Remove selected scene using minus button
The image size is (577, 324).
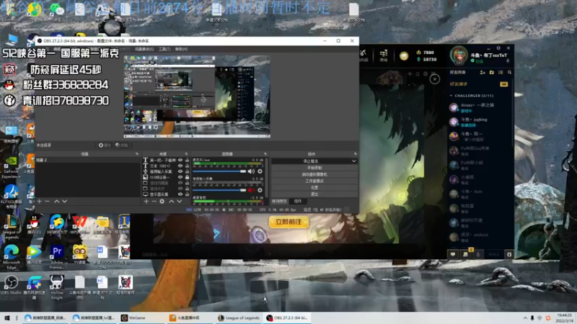[x=47, y=202]
